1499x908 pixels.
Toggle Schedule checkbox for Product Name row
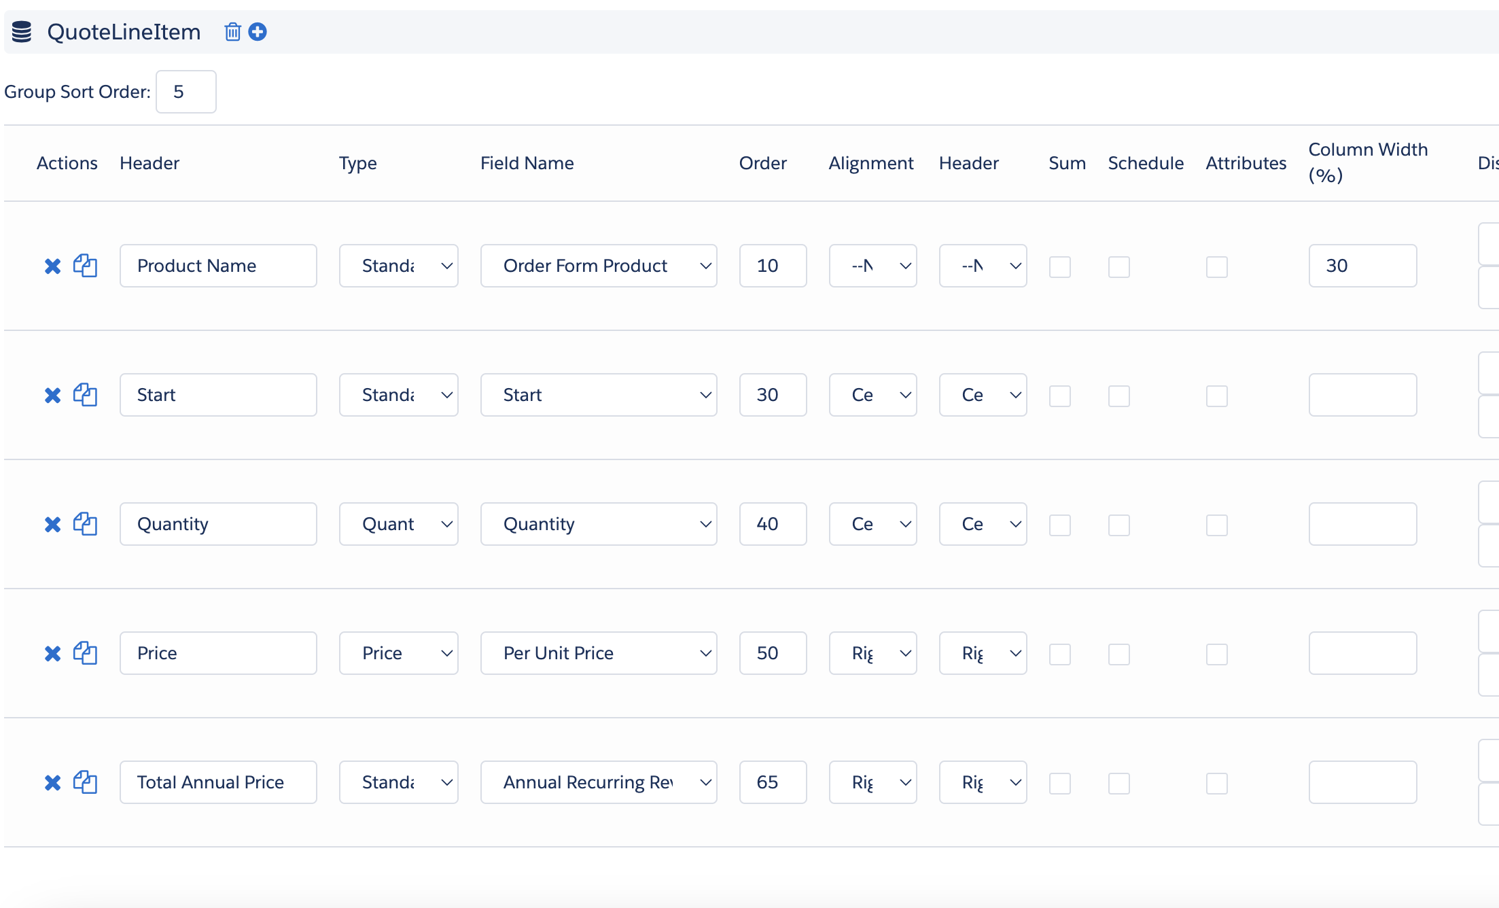[x=1118, y=266]
